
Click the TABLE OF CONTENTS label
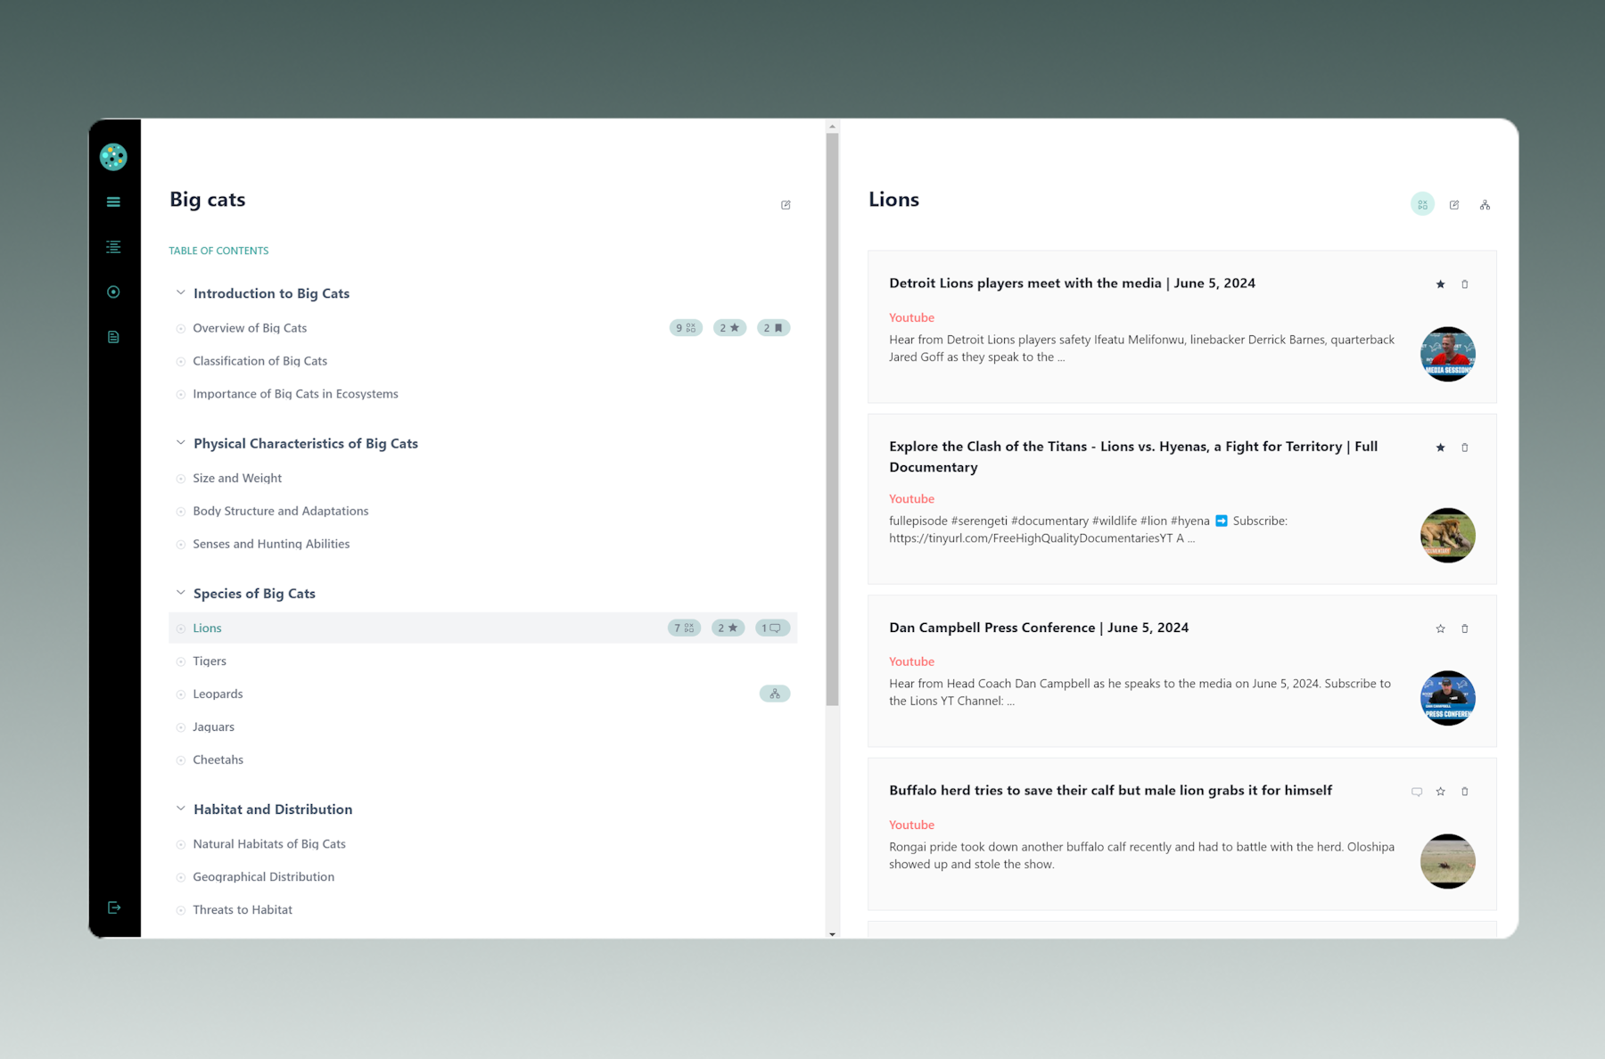tap(218, 250)
